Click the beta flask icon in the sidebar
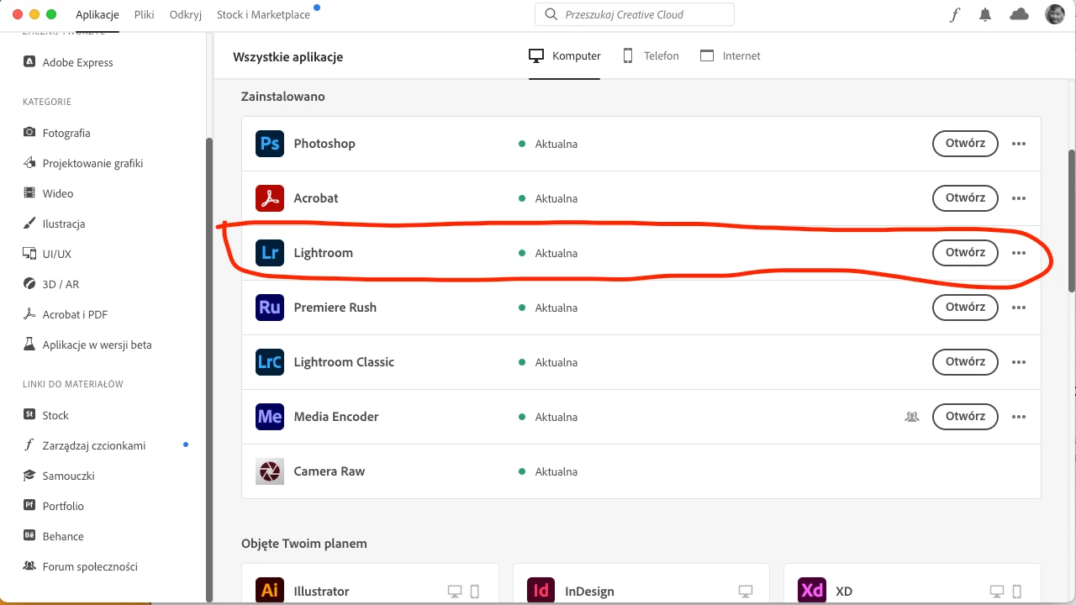The height and width of the screenshot is (605, 1076). (29, 345)
